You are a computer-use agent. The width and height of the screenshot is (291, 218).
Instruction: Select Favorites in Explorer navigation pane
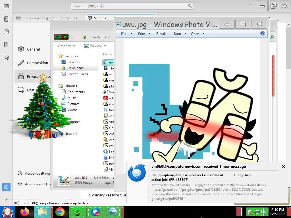tap(68, 56)
